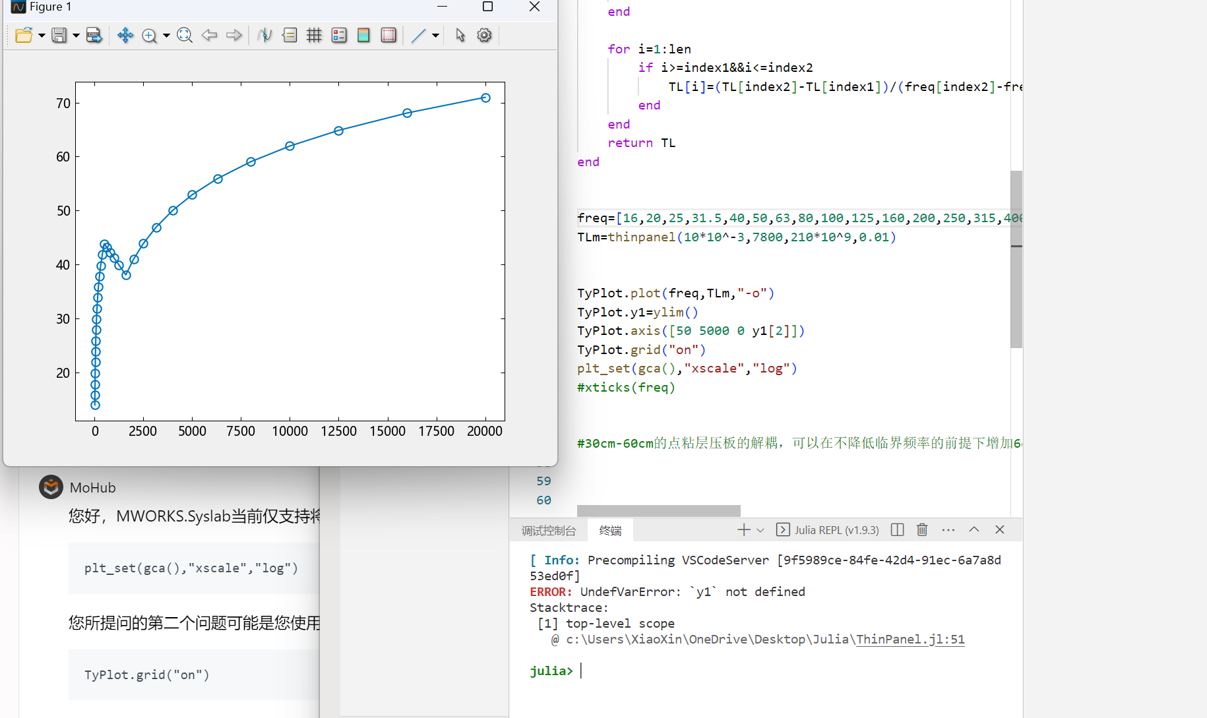Close the Figure 1 window

535,7
